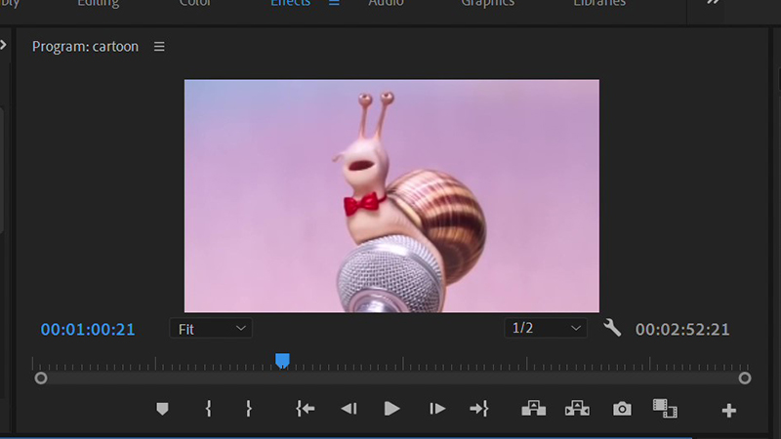Select the Program: cartoon panel title

(x=85, y=47)
